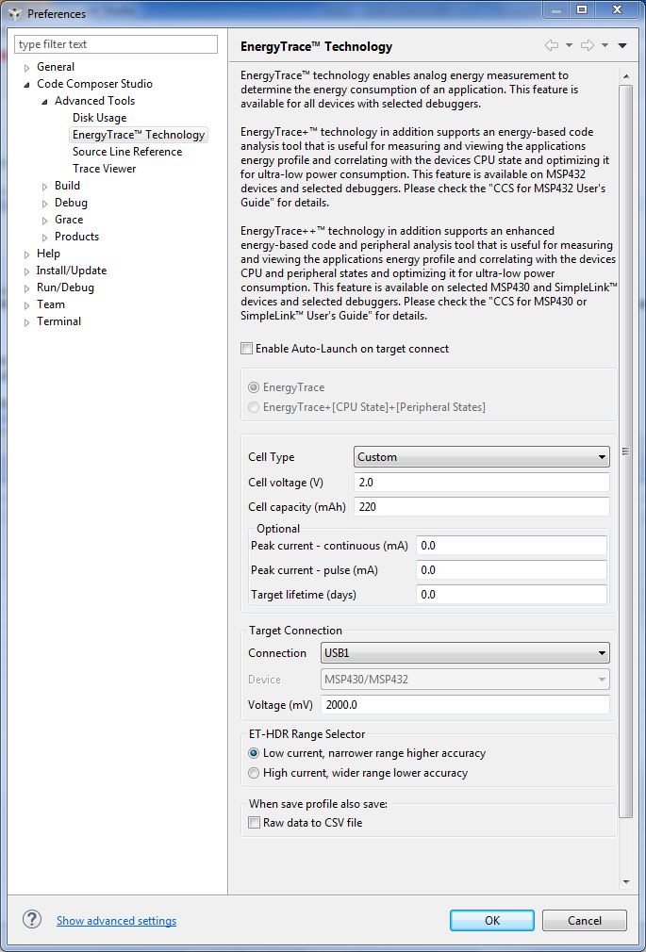The image size is (646, 952).
Task: Expand the Terminal tree node
Action: pos(26,322)
